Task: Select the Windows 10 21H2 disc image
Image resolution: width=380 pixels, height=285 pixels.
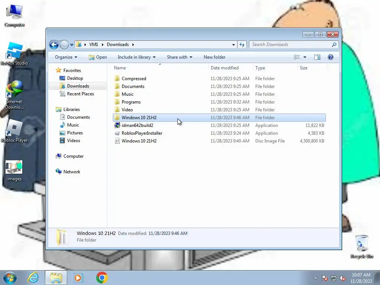Action: point(219,141)
